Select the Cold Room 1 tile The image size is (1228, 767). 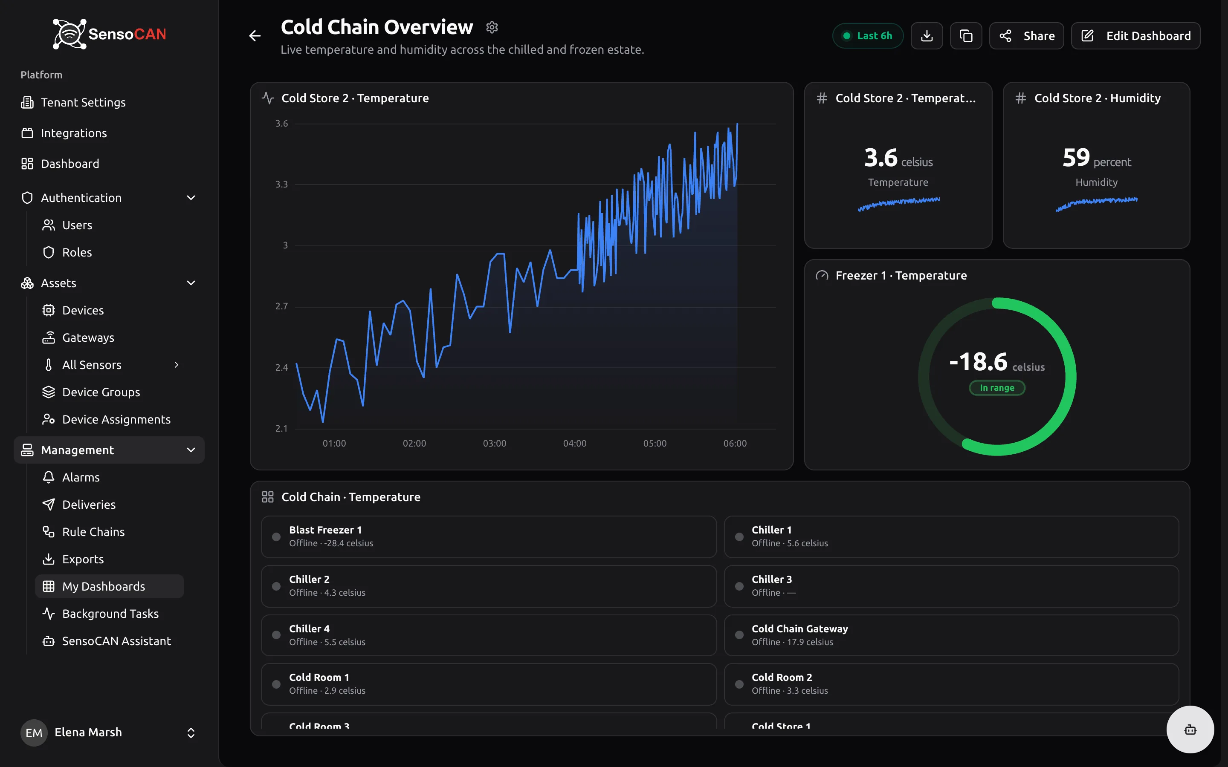[x=489, y=684]
